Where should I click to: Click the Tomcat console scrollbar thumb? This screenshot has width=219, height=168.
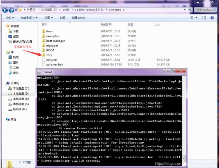tap(184, 159)
